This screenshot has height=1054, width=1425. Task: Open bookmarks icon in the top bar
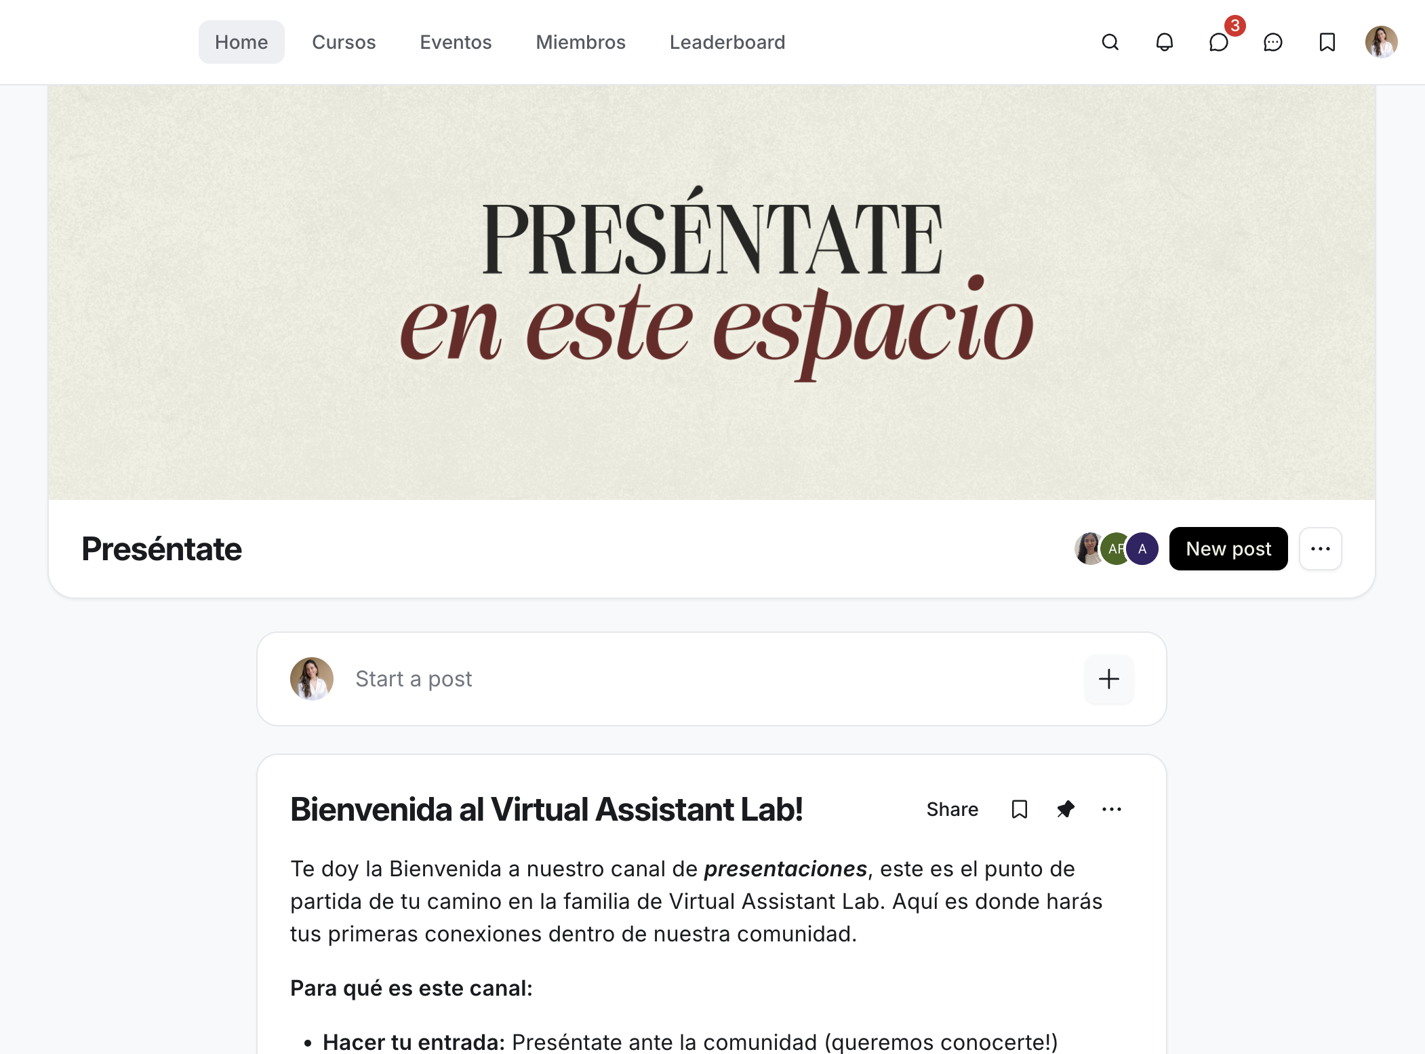coord(1327,42)
